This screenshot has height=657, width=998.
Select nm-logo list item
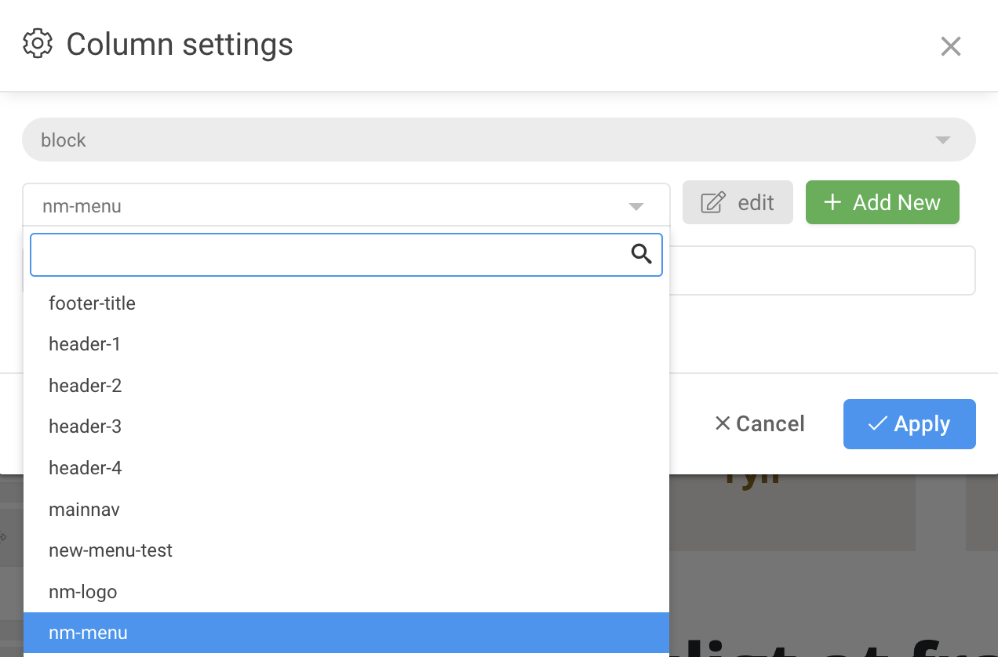(x=82, y=592)
